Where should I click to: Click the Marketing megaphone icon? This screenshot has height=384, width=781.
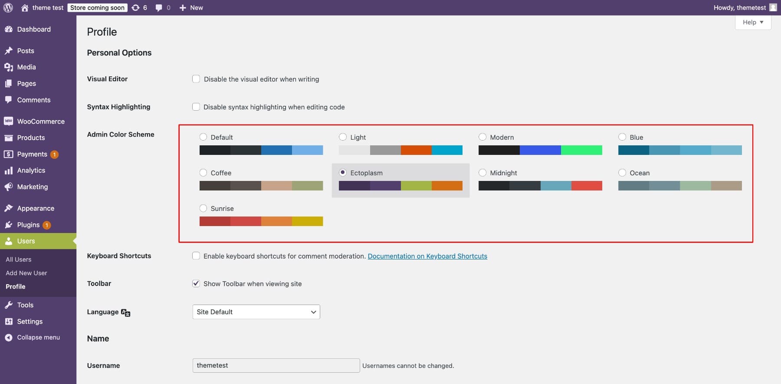click(x=8, y=187)
